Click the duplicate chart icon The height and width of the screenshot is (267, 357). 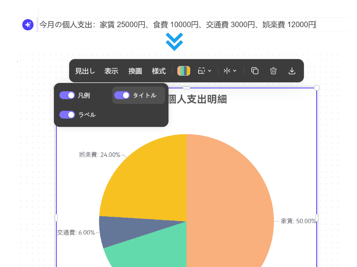(254, 71)
